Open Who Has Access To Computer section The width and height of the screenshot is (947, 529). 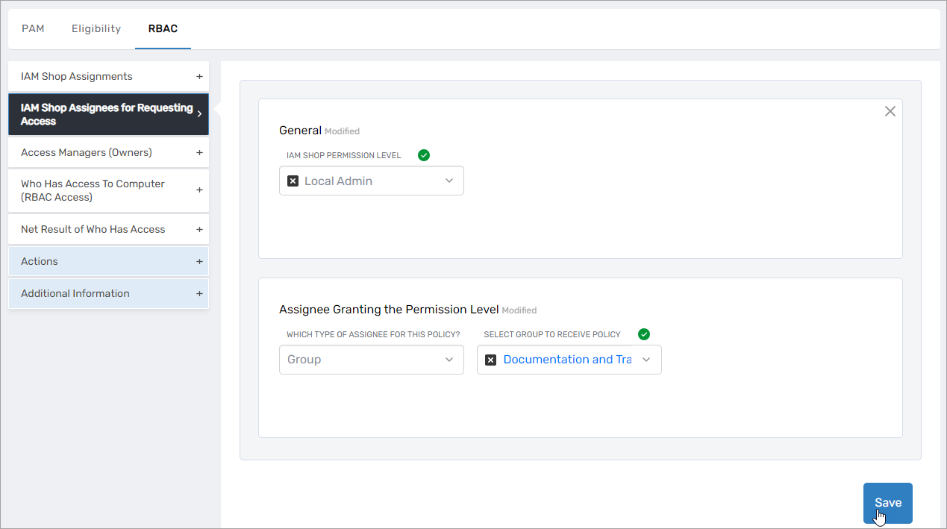108,190
